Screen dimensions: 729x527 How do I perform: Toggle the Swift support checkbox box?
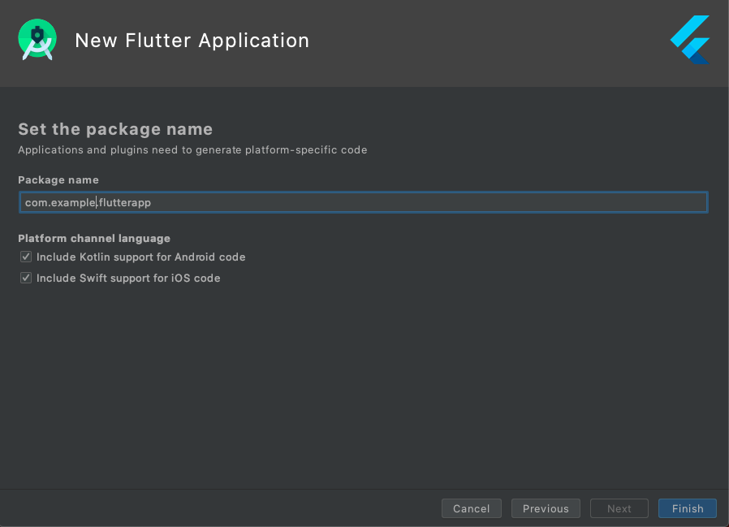tap(27, 279)
